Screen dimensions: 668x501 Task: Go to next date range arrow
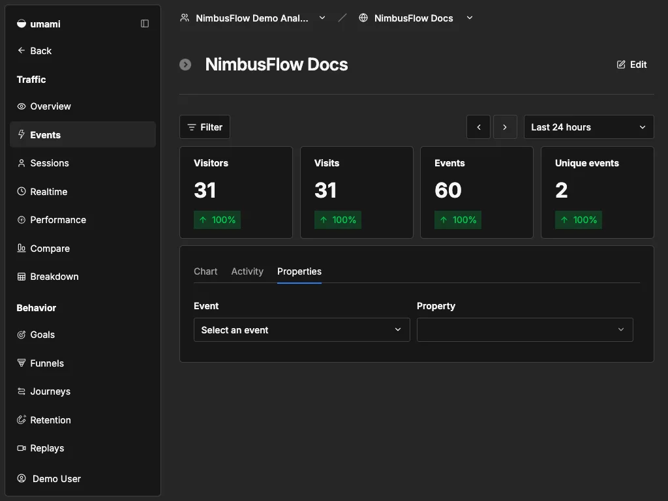point(505,127)
